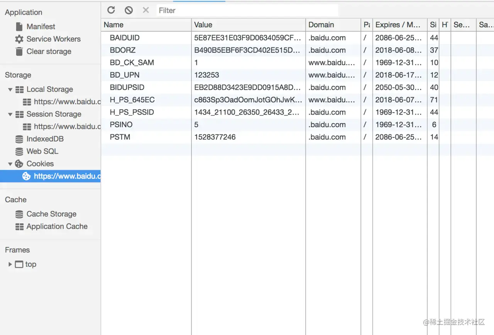This screenshot has height=335, width=494.
Task: Click the 2018-06-17 expiry cell
Action: (x=399, y=75)
